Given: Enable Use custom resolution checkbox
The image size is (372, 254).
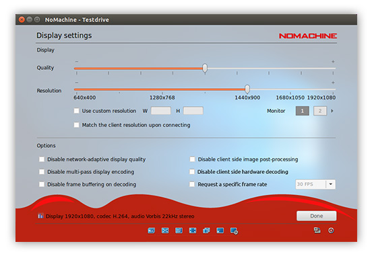Looking at the screenshot, I should pyautogui.click(x=76, y=111).
